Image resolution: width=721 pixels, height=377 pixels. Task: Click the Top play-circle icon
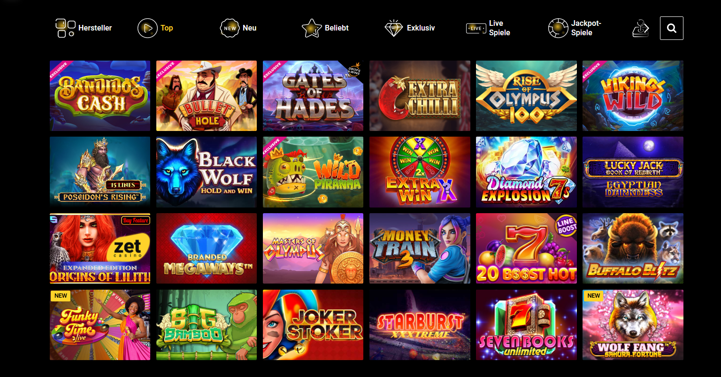(x=147, y=28)
